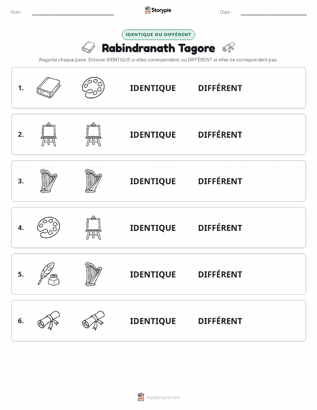Click the Storypie logo at top
Image resolution: width=317 pixels, height=410 pixels.
click(158, 10)
